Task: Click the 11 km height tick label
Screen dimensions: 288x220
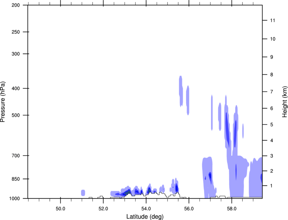Action: tap(272, 21)
